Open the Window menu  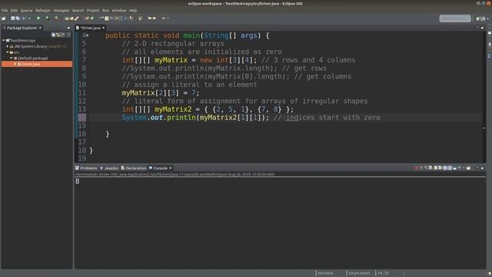[119, 10]
